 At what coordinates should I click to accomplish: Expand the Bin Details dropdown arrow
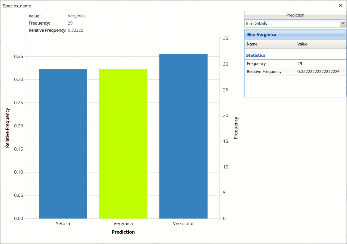coord(343,23)
